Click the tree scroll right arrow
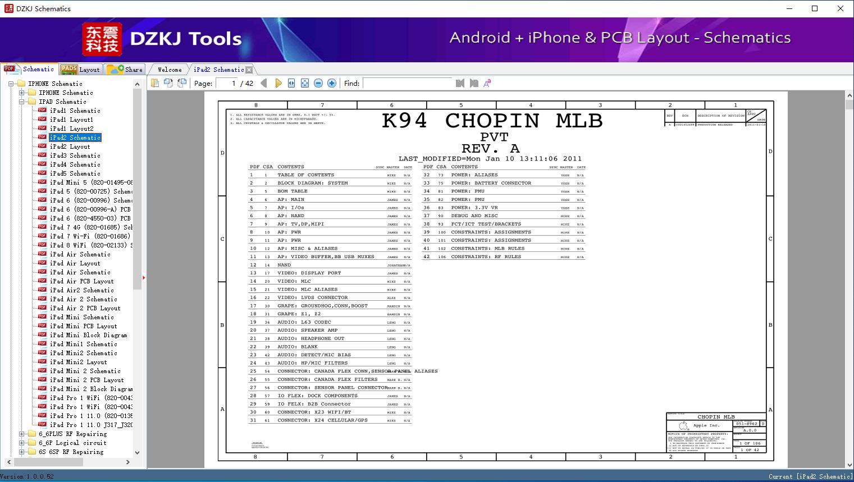The width and height of the screenshot is (854, 482). [128, 462]
